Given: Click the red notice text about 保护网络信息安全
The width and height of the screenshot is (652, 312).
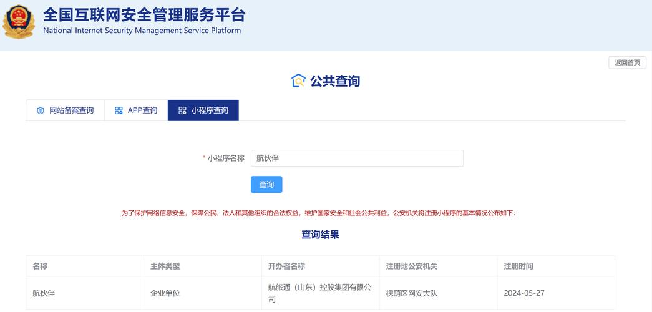Looking at the screenshot, I should pos(319,213).
